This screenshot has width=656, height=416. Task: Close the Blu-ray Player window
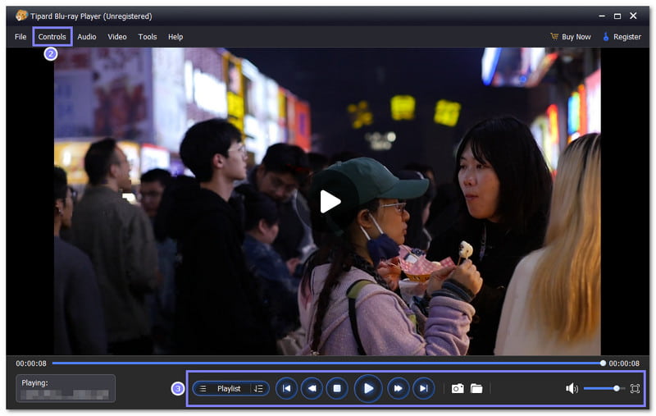633,16
